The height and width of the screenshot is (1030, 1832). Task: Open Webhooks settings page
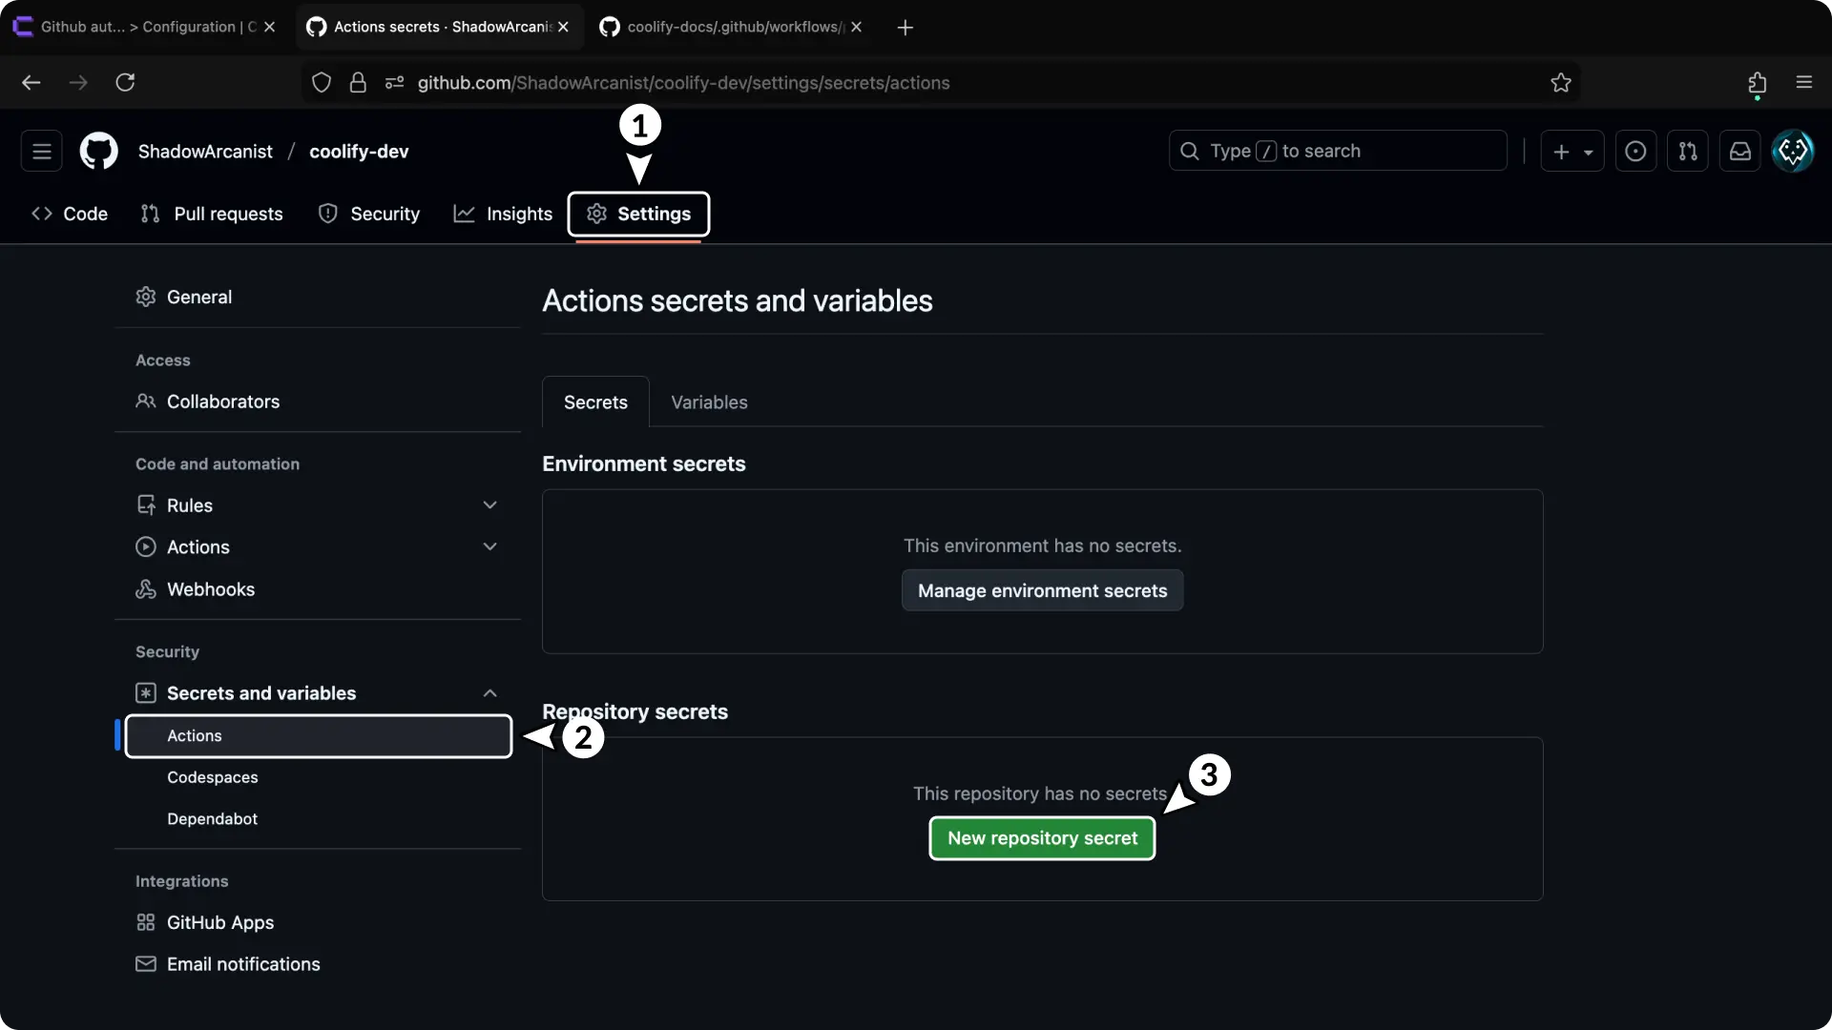pos(210,589)
